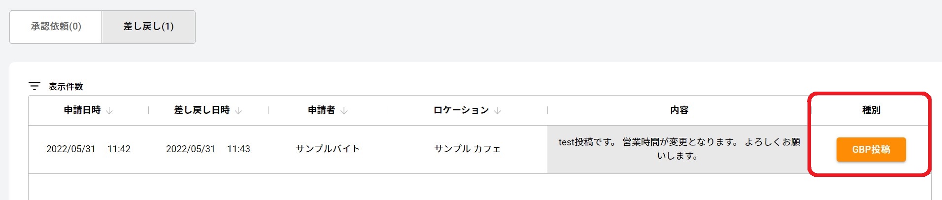Click the sort arrow next to 差し戻し日時
The image size is (942, 200).
(x=238, y=111)
